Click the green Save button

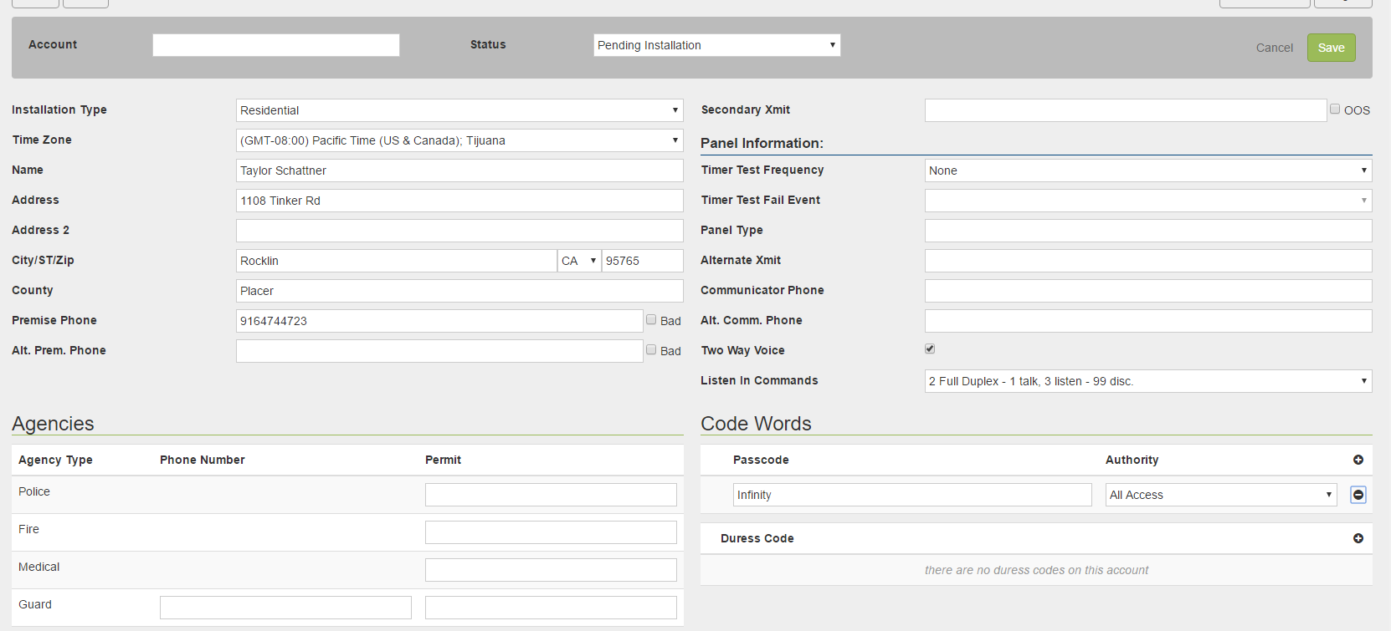tap(1331, 48)
